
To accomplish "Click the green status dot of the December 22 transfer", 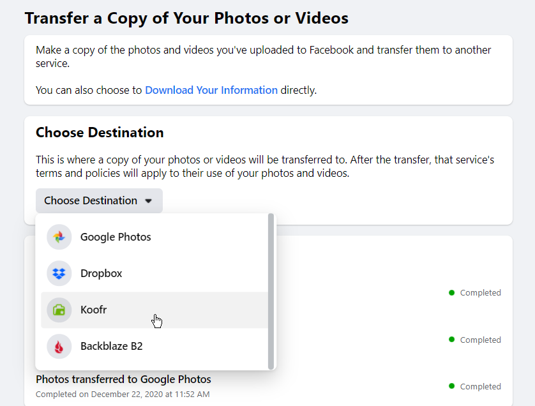I will tap(452, 386).
